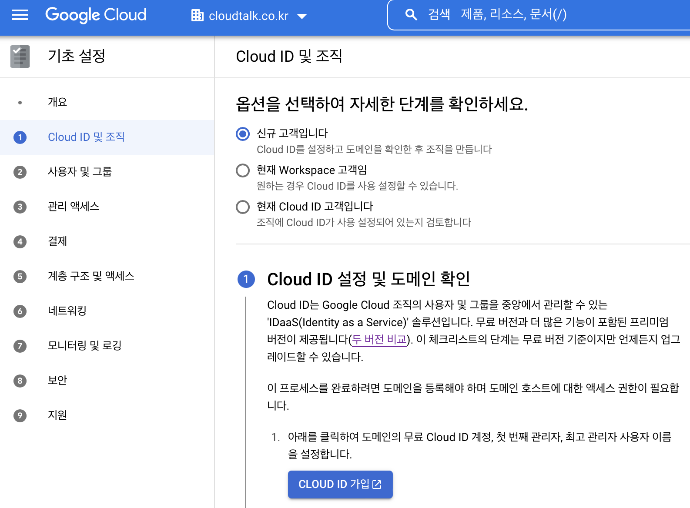
Task: Open the 보안 step
Action: coord(107,381)
